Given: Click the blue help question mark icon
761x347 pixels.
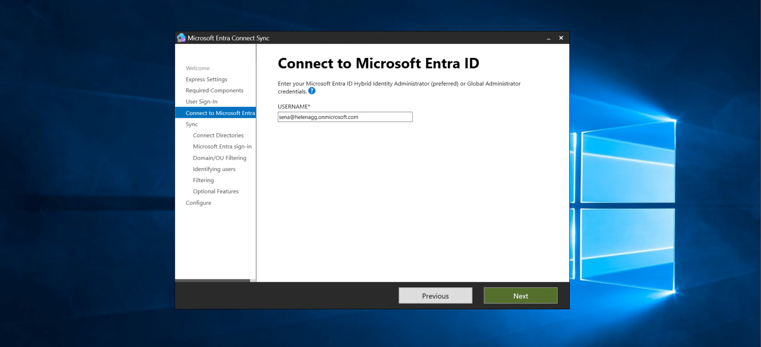Looking at the screenshot, I should pyautogui.click(x=312, y=91).
